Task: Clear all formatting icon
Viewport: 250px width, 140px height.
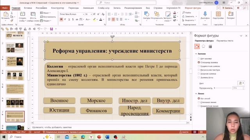Action: pos(103,14)
